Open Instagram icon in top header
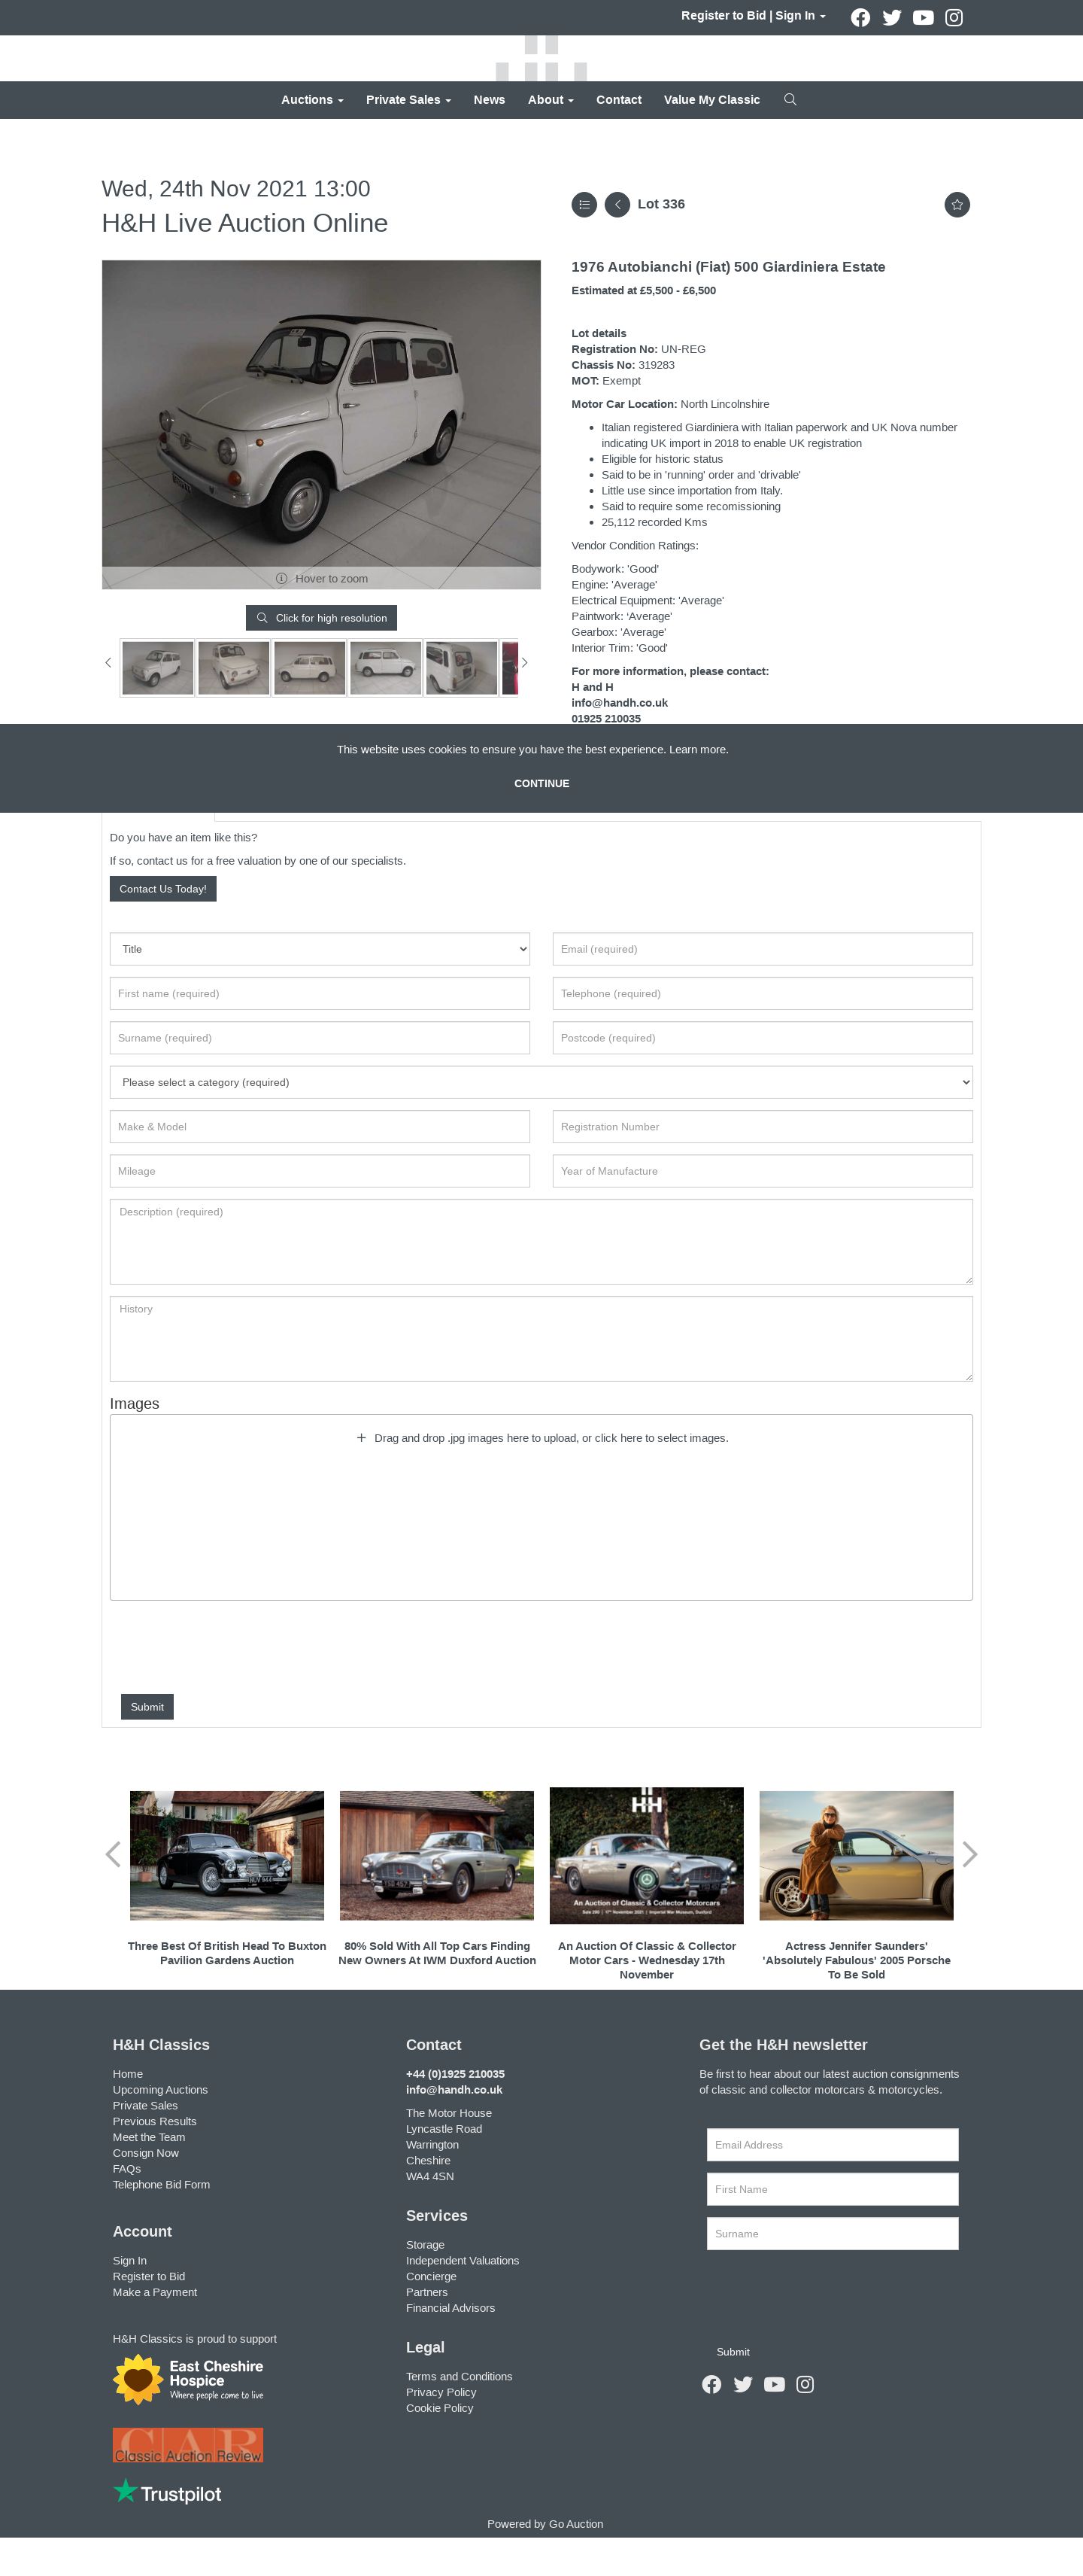This screenshot has width=1083, height=2576. coord(954,18)
